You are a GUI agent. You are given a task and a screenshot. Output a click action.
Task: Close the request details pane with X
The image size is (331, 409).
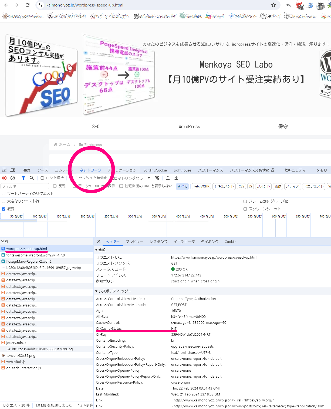99,242
